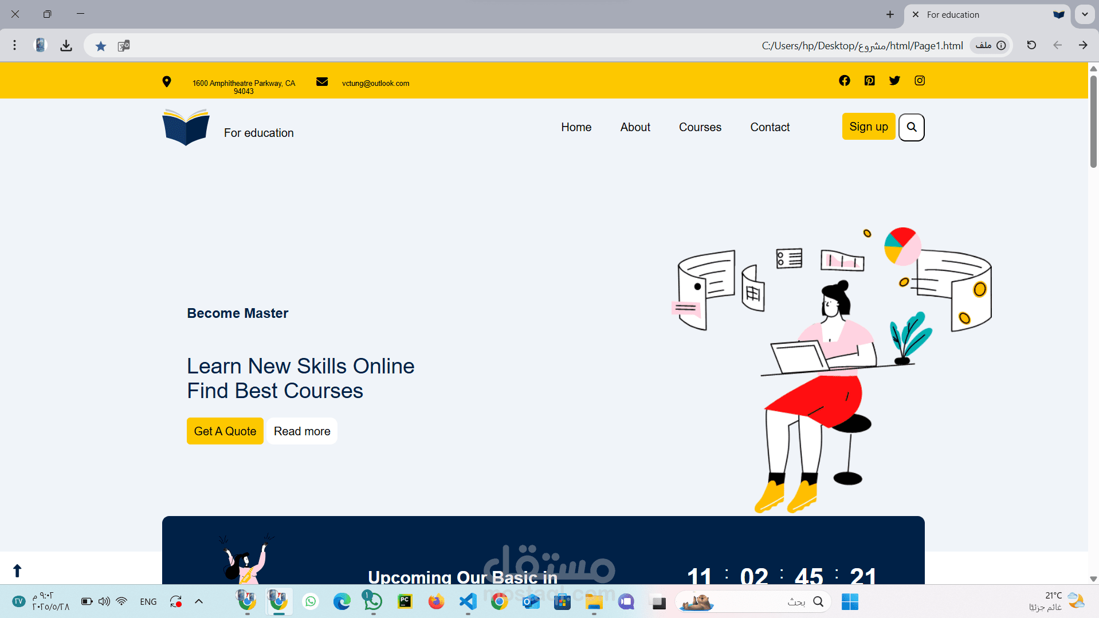The width and height of the screenshot is (1099, 618).
Task: Open Courses in the navigation bar
Action: click(700, 127)
